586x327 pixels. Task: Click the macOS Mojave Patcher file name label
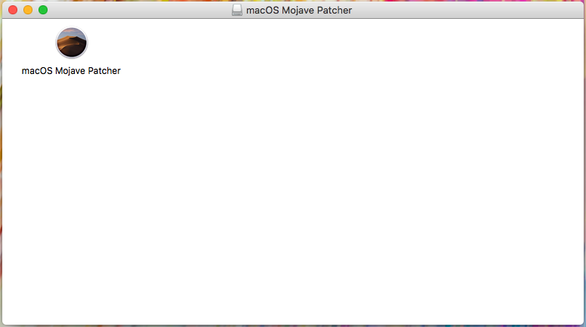tap(71, 71)
